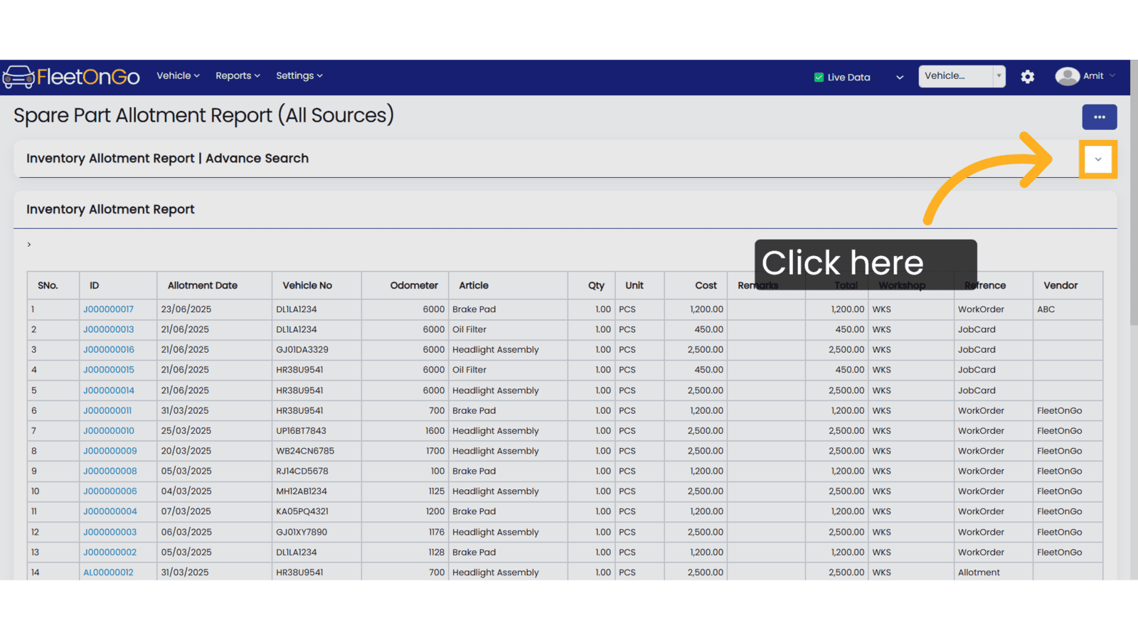Click the Vehicle No column header
The image size is (1138, 640).
point(317,285)
